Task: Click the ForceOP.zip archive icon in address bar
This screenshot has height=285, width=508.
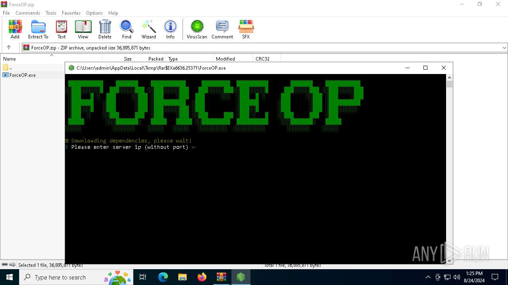Action: coord(26,47)
